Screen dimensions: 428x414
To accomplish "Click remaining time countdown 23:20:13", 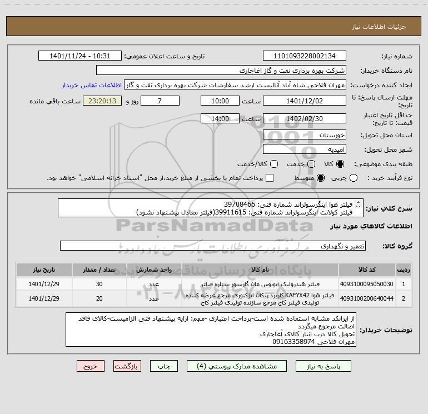I will click(x=102, y=101).
